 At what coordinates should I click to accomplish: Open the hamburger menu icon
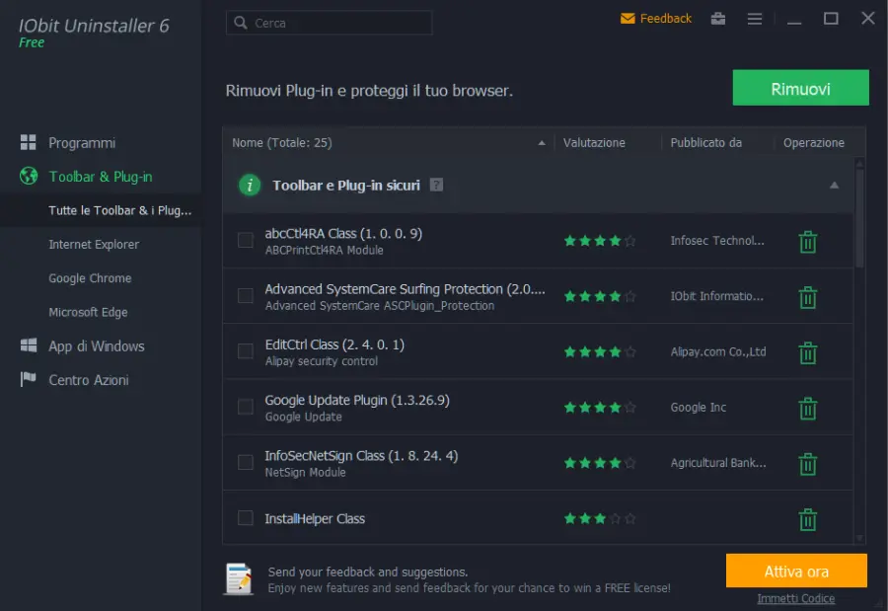click(x=755, y=18)
